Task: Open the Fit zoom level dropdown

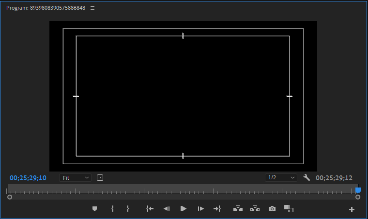Action: [75, 178]
